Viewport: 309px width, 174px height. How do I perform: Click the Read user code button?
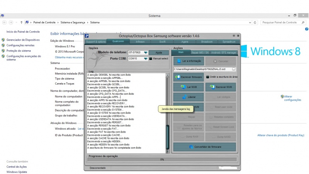tap(221, 107)
